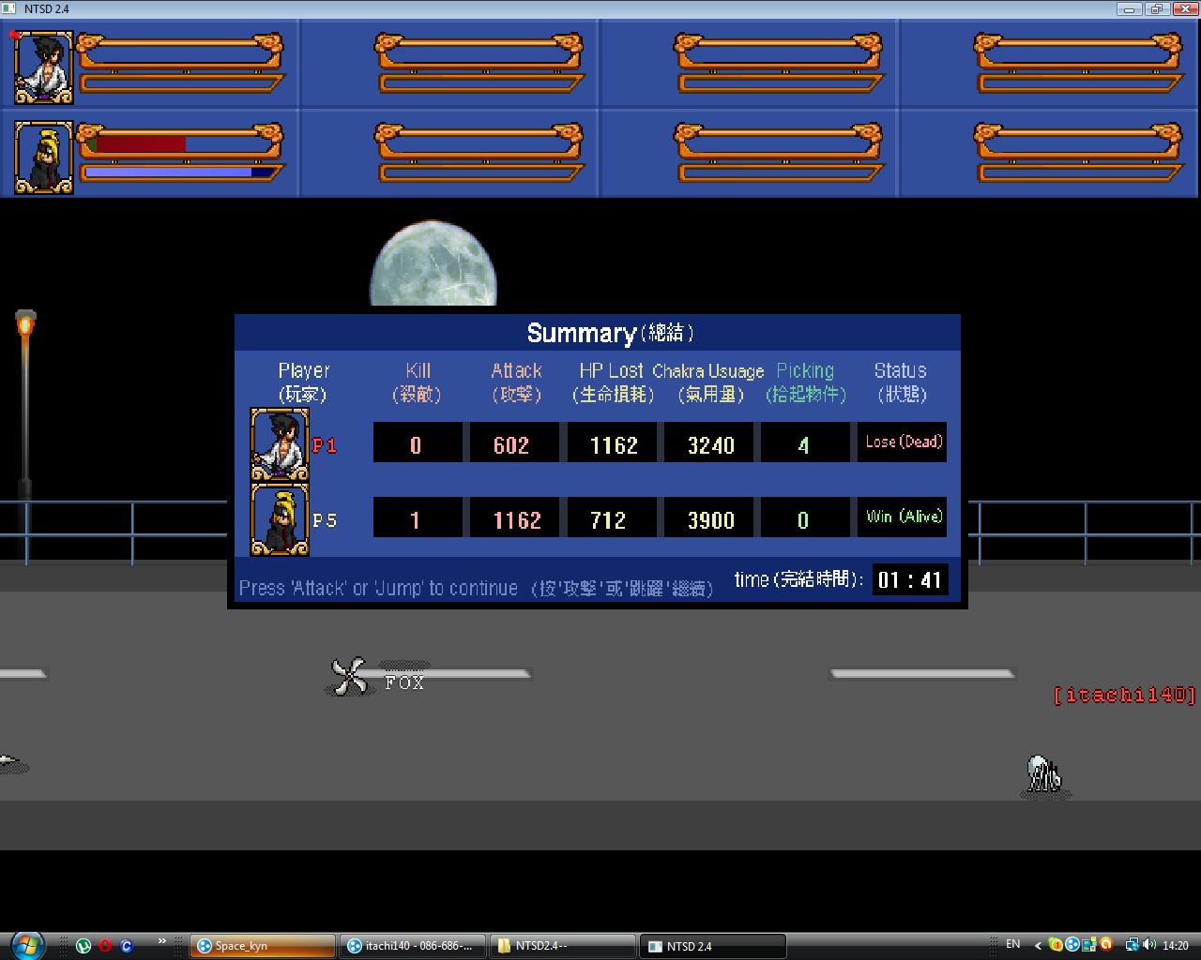Click P1's Chakra Usage value 3240
This screenshot has height=960, width=1201.
coord(710,442)
